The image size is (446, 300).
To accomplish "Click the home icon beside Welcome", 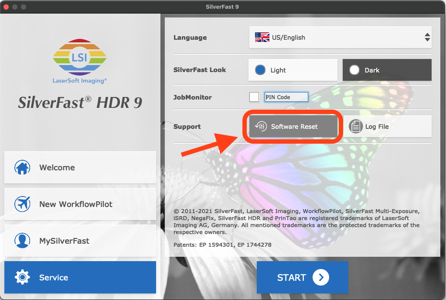I will pos(22,168).
